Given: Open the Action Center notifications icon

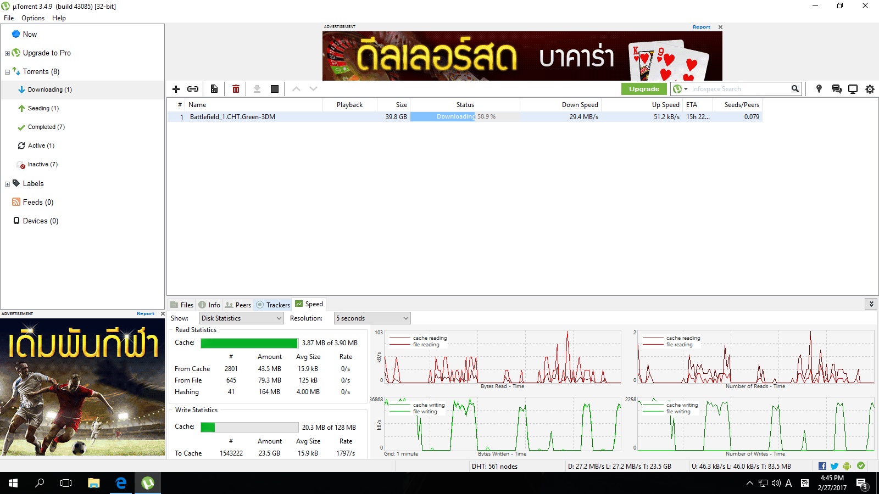Looking at the screenshot, I should click(x=862, y=483).
